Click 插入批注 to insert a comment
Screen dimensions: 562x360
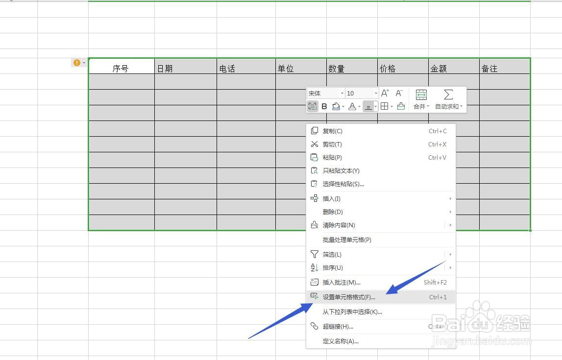[341, 282]
